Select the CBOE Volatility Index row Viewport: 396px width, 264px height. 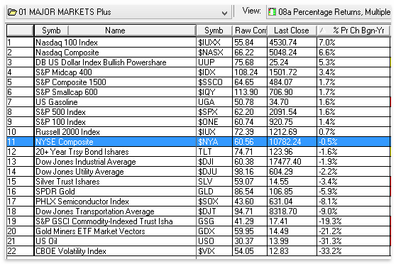pos(199,251)
